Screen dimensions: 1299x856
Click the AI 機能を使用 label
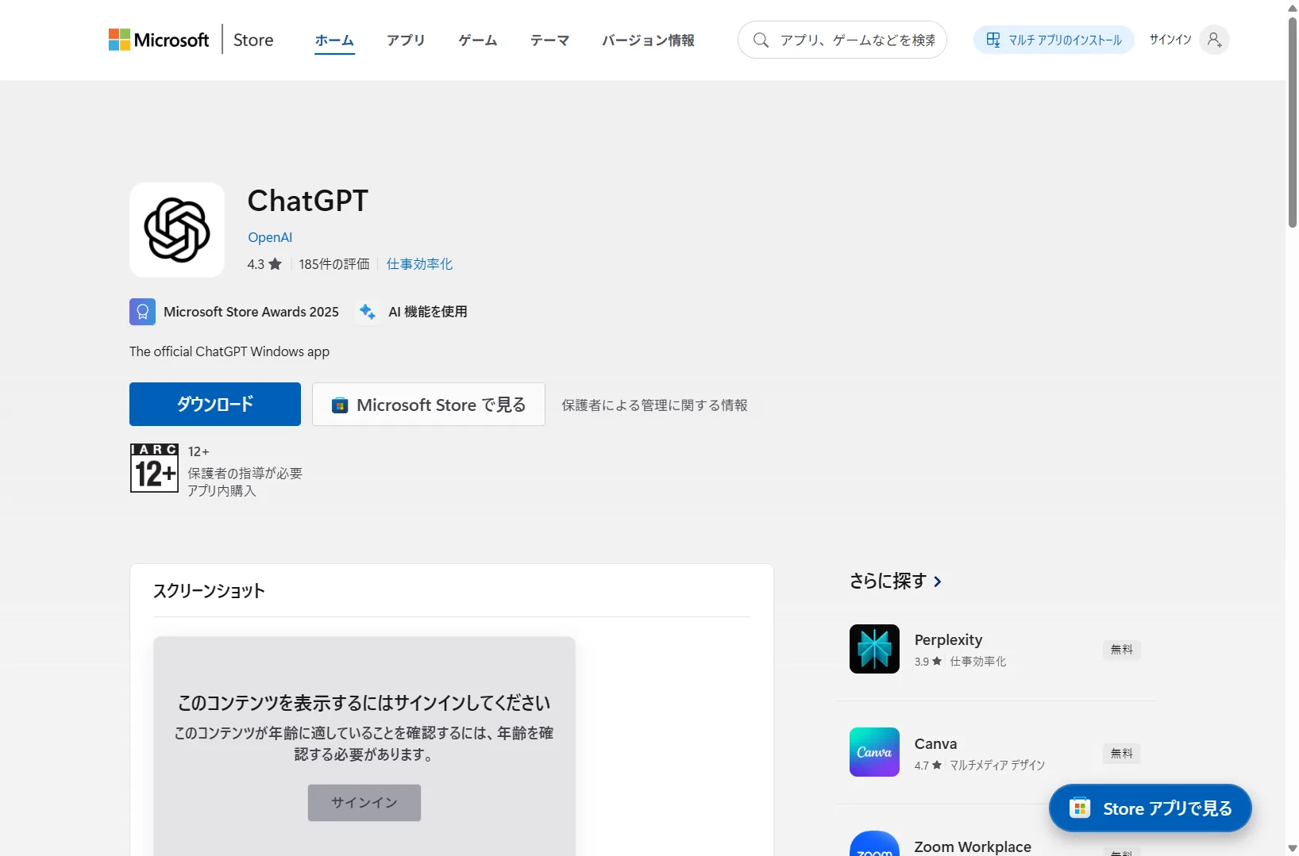[428, 312]
